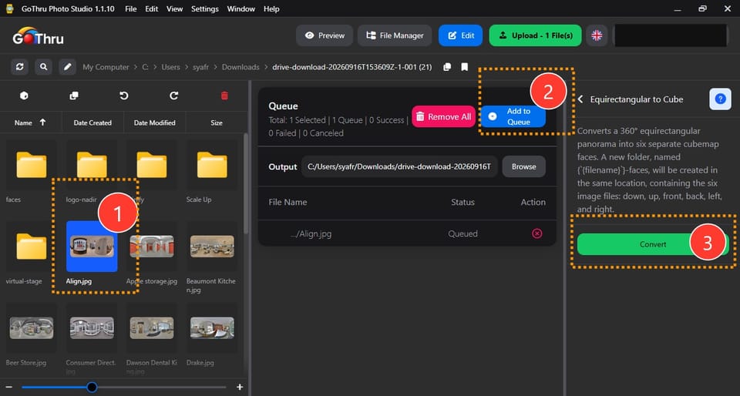
Task: Click the cube tool icon in file toolbar
Action: tap(24, 96)
